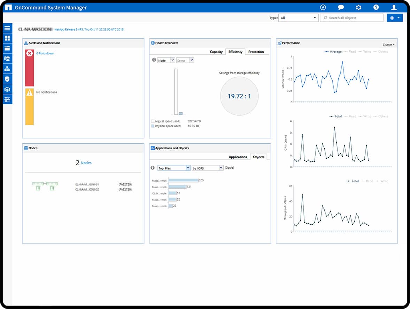Open the gear settings icon
This screenshot has height=309, width=410.
tap(358, 7)
